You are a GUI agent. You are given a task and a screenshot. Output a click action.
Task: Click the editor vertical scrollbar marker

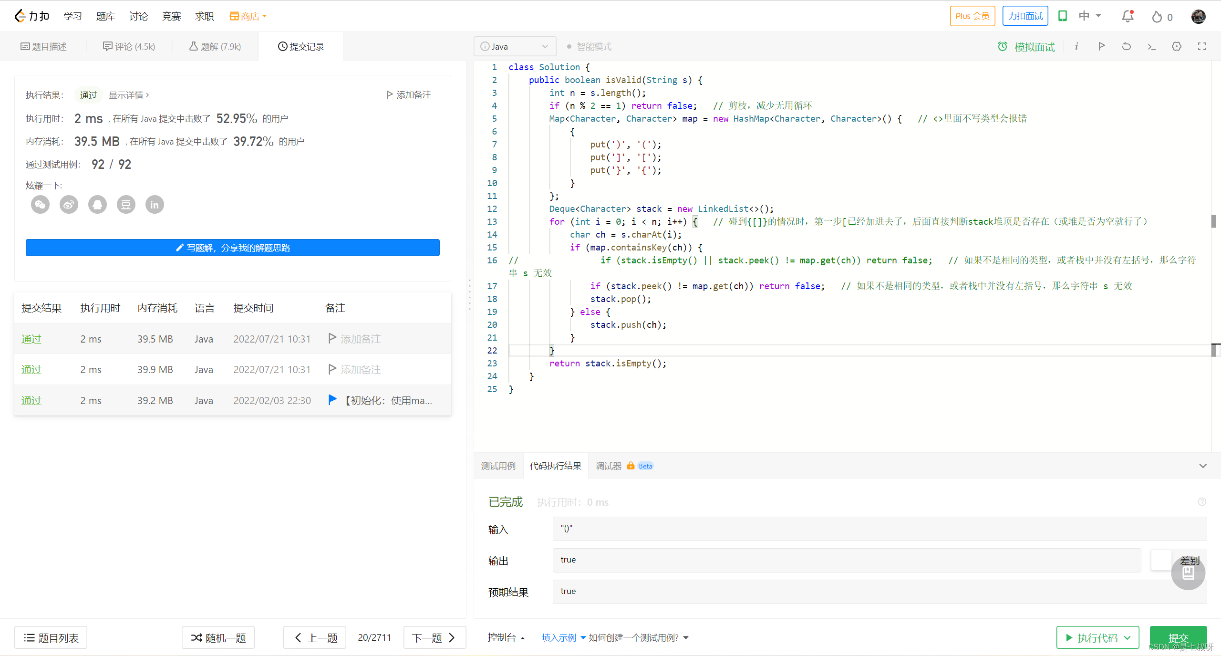pyautogui.click(x=1214, y=221)
